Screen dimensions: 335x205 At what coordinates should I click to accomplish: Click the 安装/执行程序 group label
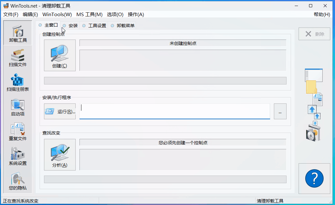pyautogui.click(x=57, y=97)
